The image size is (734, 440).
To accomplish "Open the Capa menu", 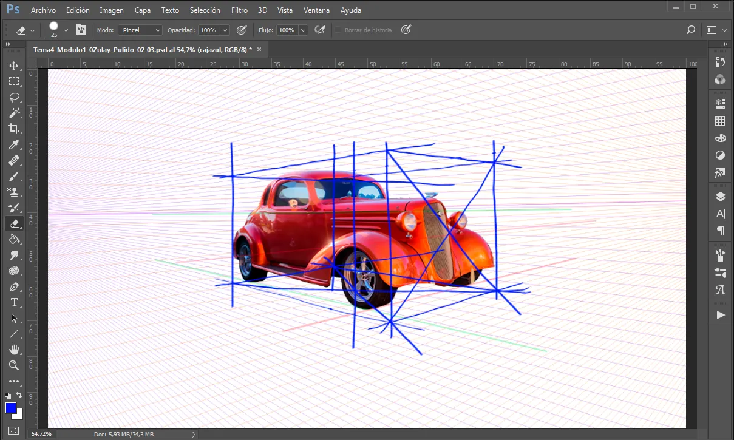I will [x=143, y=10].
